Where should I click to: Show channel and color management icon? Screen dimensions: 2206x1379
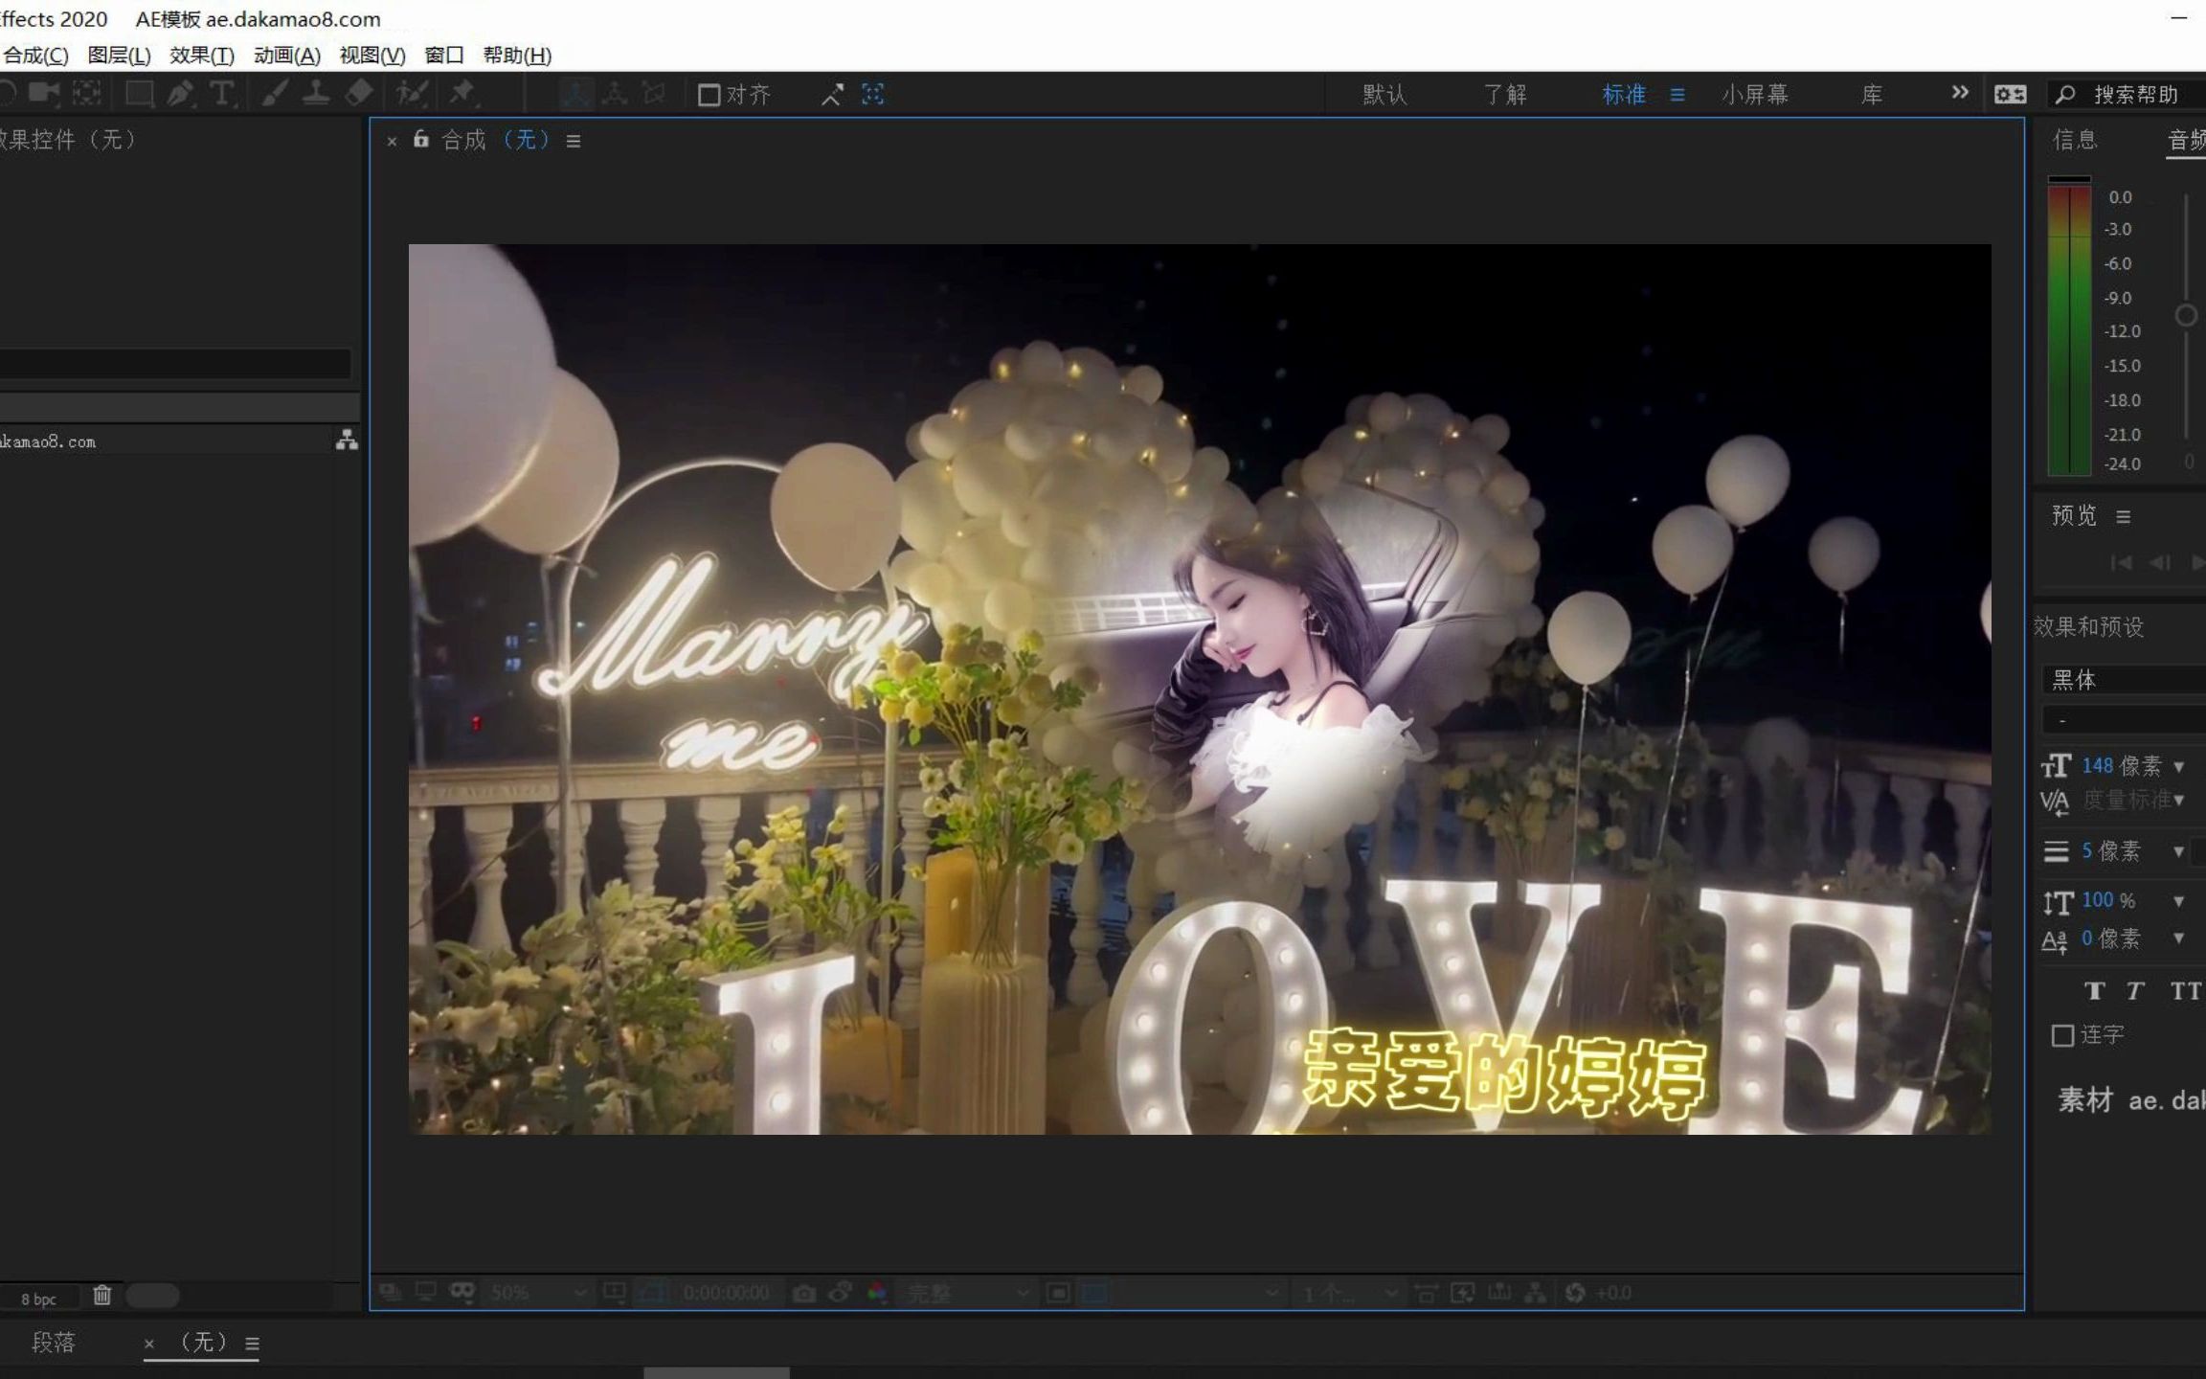(x=876, y=1294)
